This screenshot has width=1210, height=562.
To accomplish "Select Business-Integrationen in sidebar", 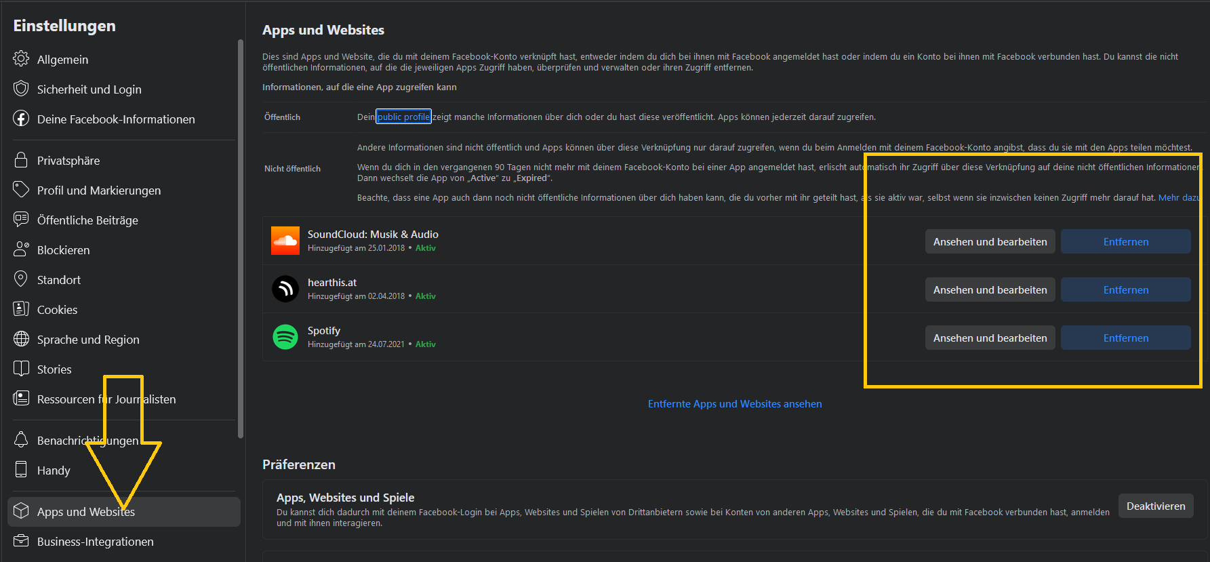I will click(x=95, y=542).
